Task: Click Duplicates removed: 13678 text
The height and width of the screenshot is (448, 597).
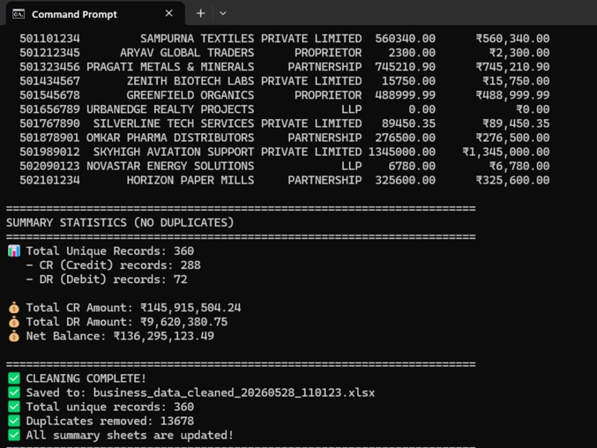Action: (110, 421)
